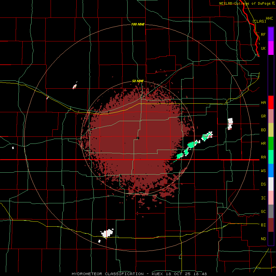Click the HYDROMETEOR CLASSIFICATION title text
This screenshot has width=276, height=276.
click(108, 274)
